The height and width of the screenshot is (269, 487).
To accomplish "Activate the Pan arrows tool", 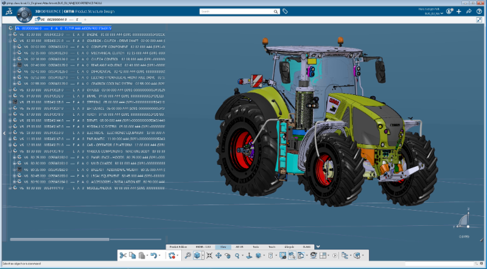I will pos(219,256).
